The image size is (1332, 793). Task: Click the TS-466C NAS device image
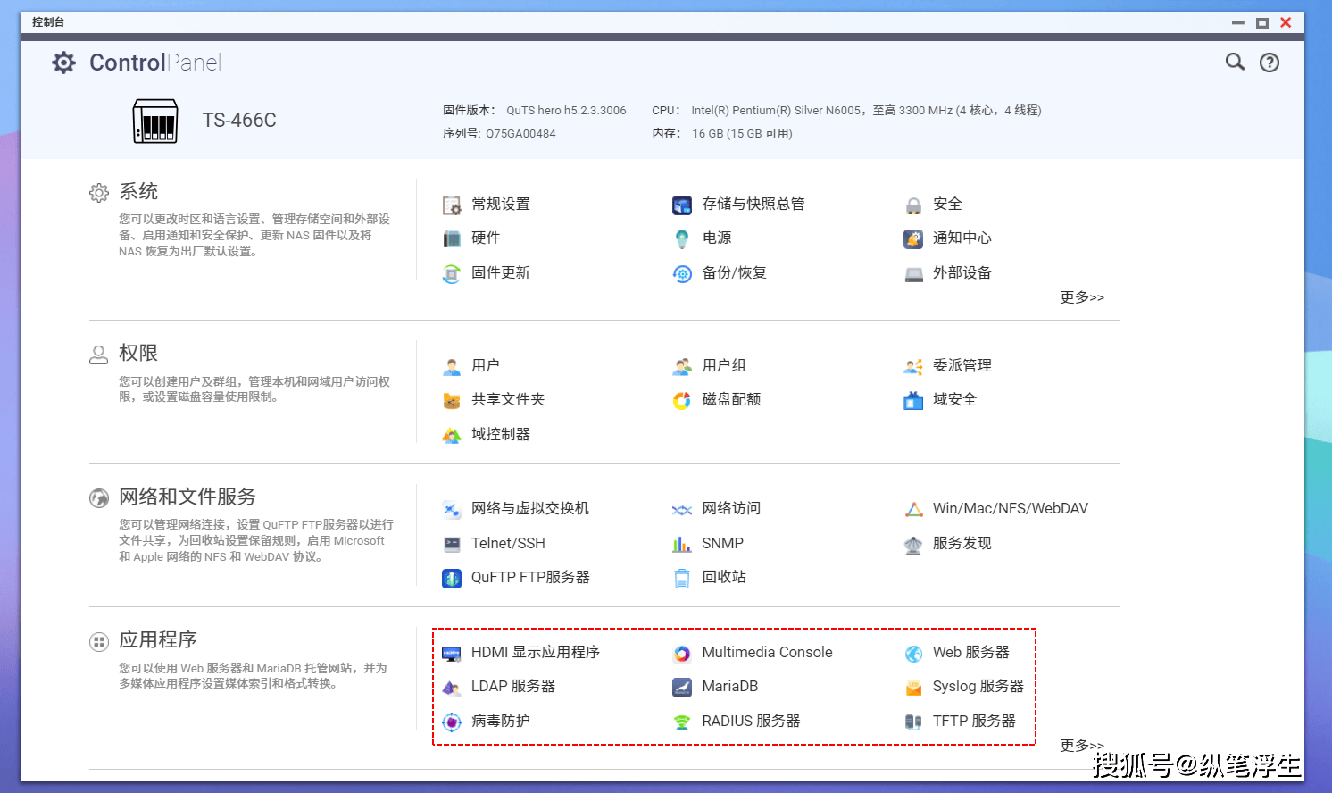(155, 121)
